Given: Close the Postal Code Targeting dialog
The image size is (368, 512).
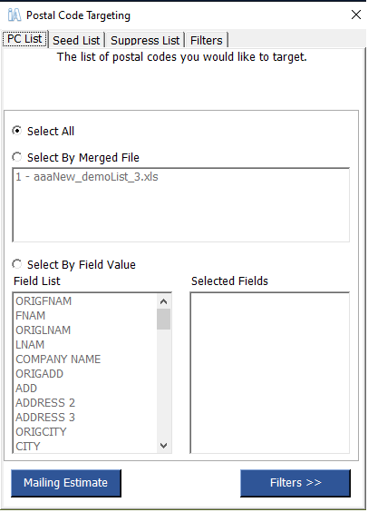Looking at the screenshot, I should click(355, 15).
